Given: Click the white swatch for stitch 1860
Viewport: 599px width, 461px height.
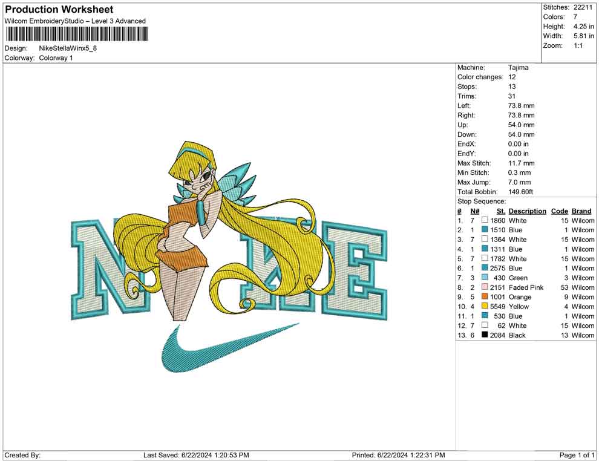Looking at the screenshot, I should point(485,220).
